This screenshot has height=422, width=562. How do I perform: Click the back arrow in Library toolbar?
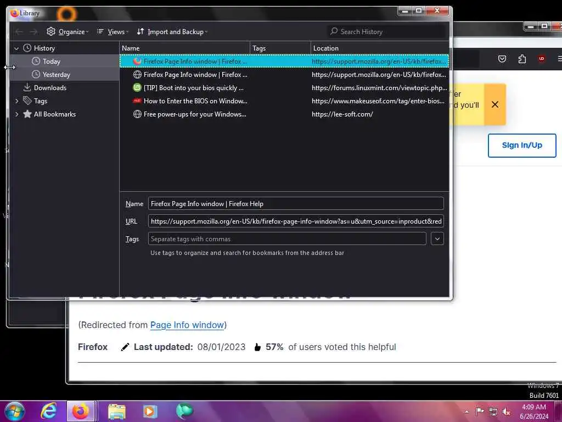coord(19,32)
